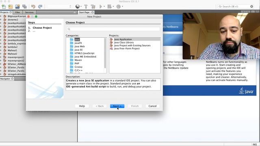This screenshot has width=260, height=146.
Task: Select Java Project with Existing Sources
Action: [132, 45]
